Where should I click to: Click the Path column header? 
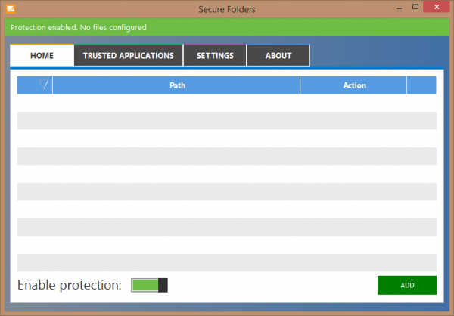(x=176, y=85)
